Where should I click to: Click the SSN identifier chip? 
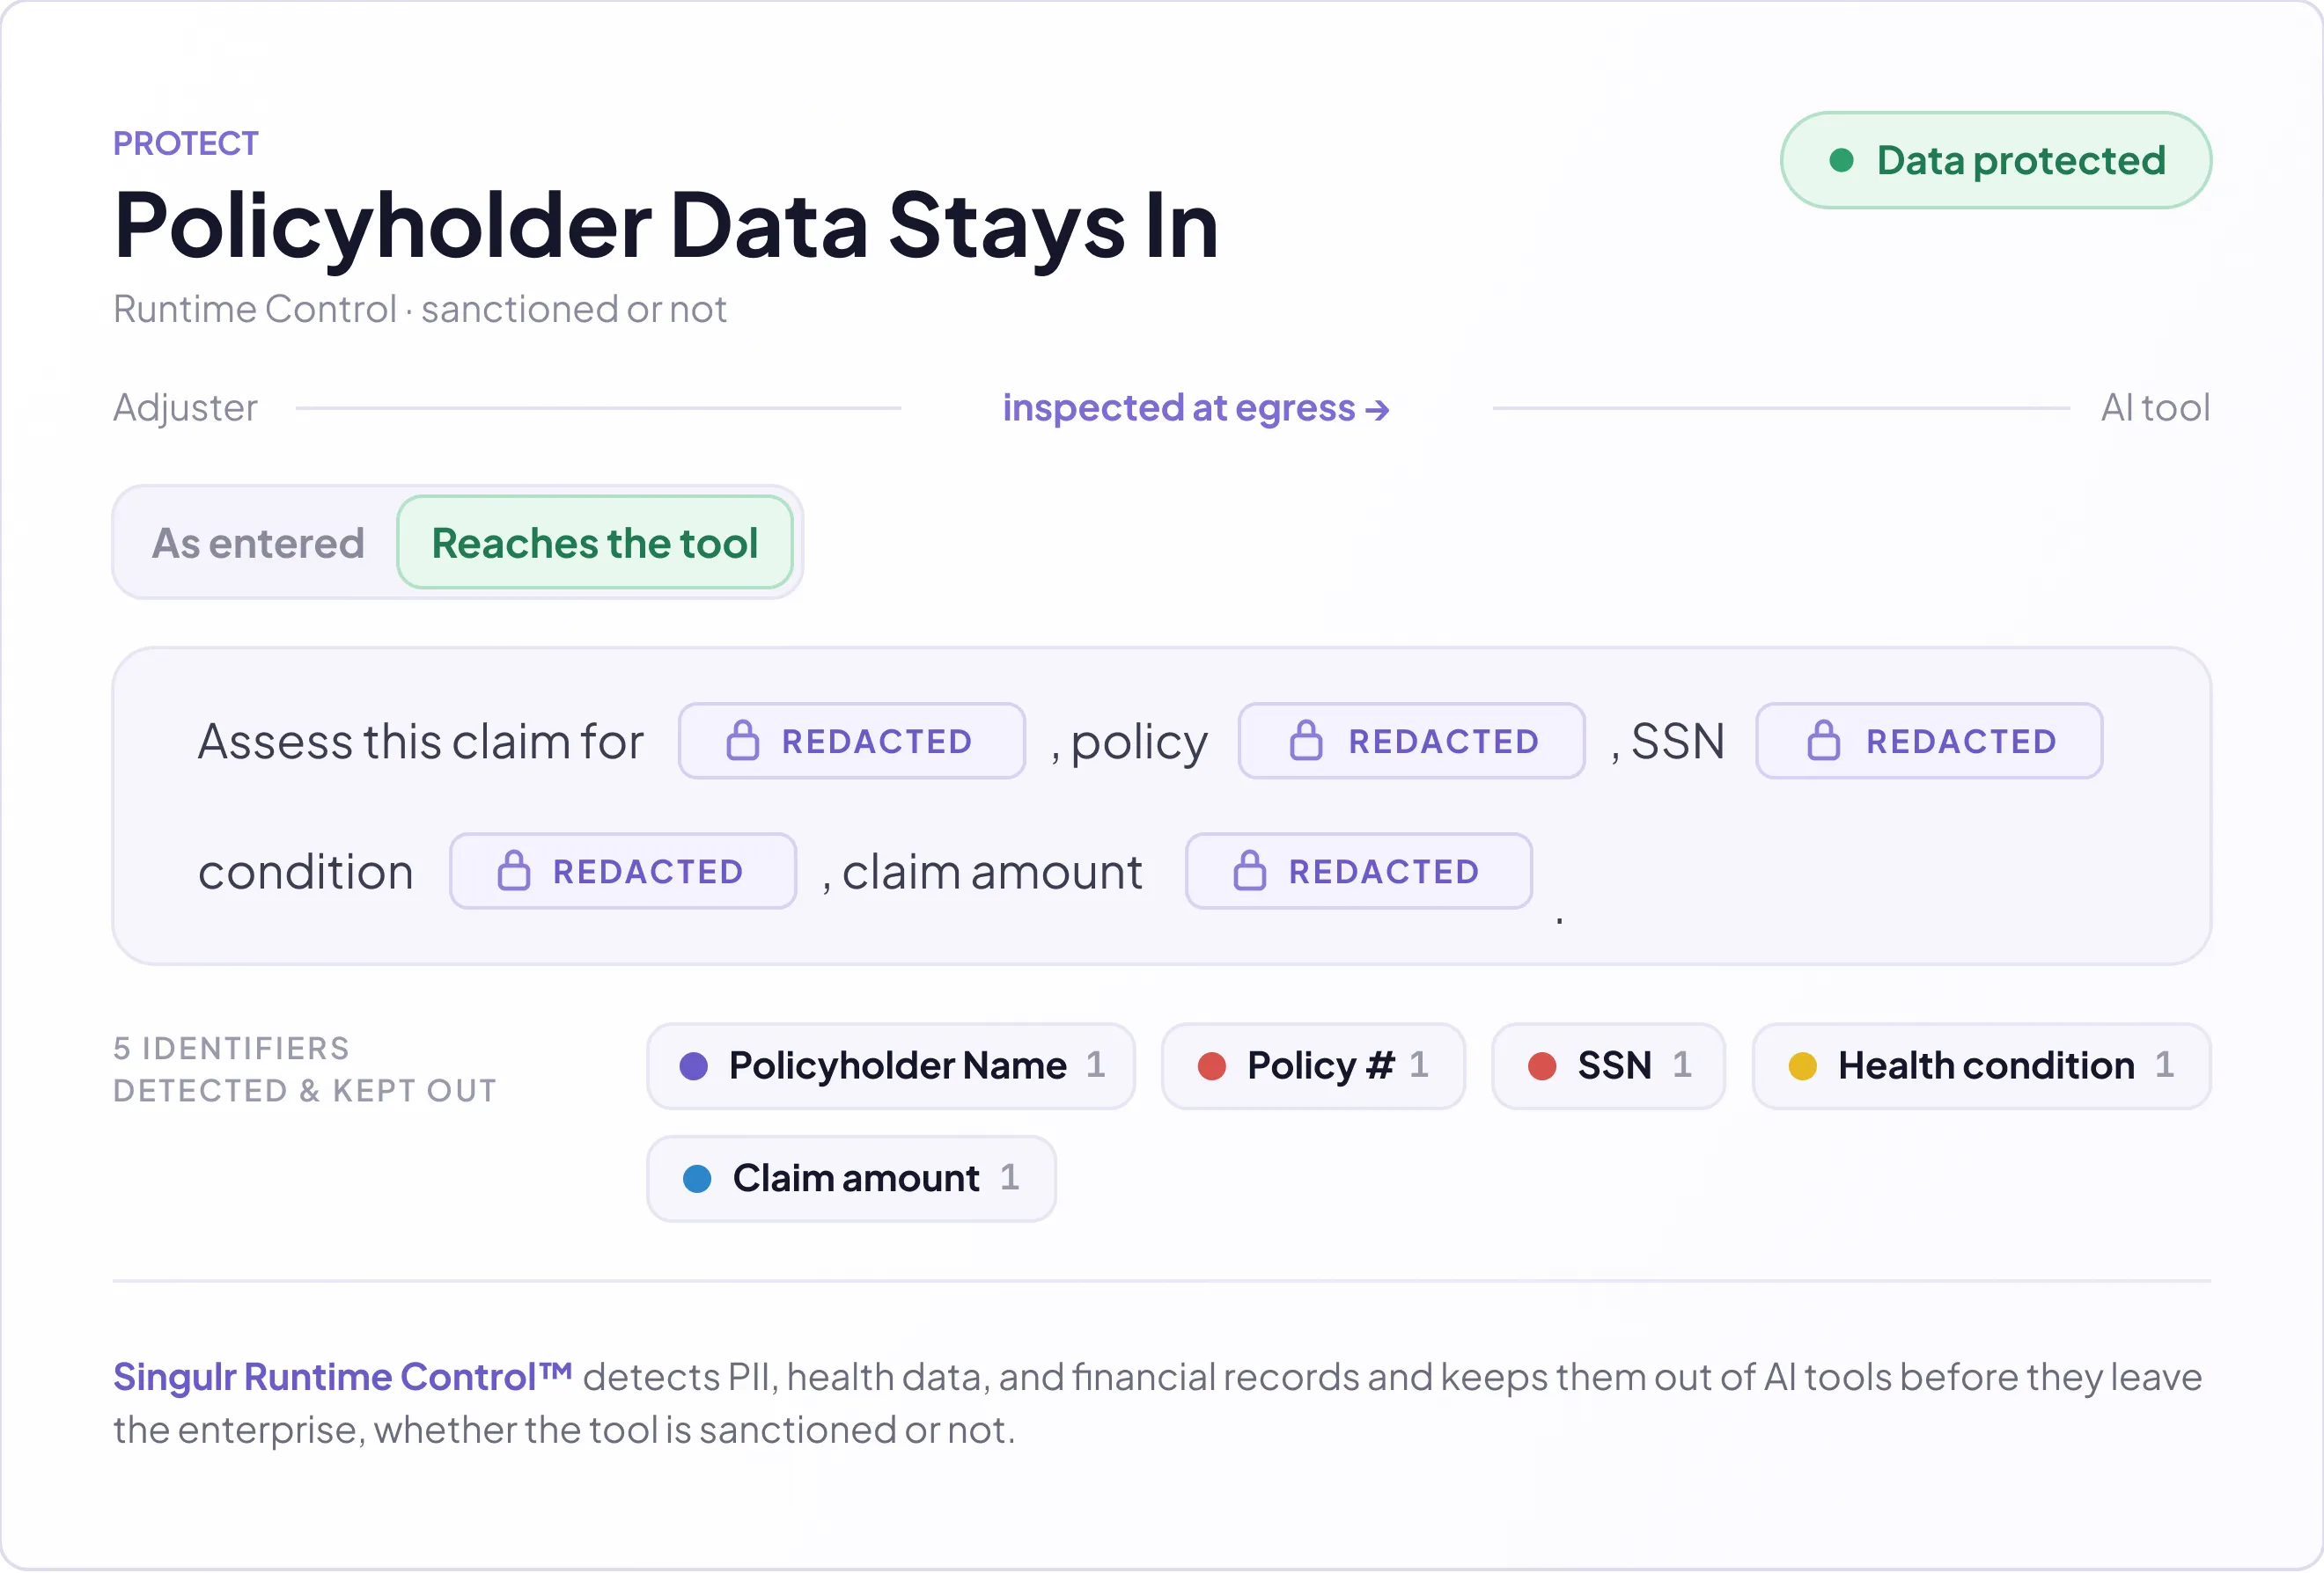1608,1066
